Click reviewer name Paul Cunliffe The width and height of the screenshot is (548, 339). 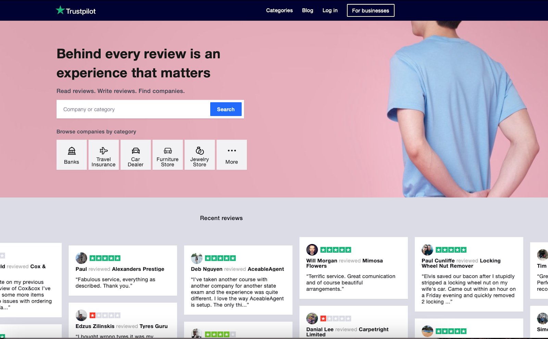click(x=438, y=261)
